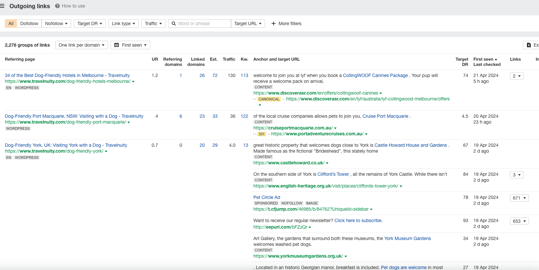Open the Link type dropdown
The width and height of the screenshot is (539, 270).
point(123,23)
